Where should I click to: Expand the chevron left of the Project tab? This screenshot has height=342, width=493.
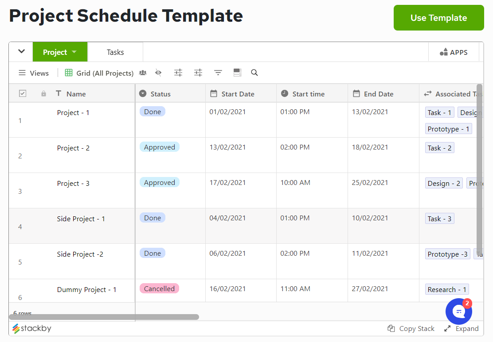click(x=20, y=52)
